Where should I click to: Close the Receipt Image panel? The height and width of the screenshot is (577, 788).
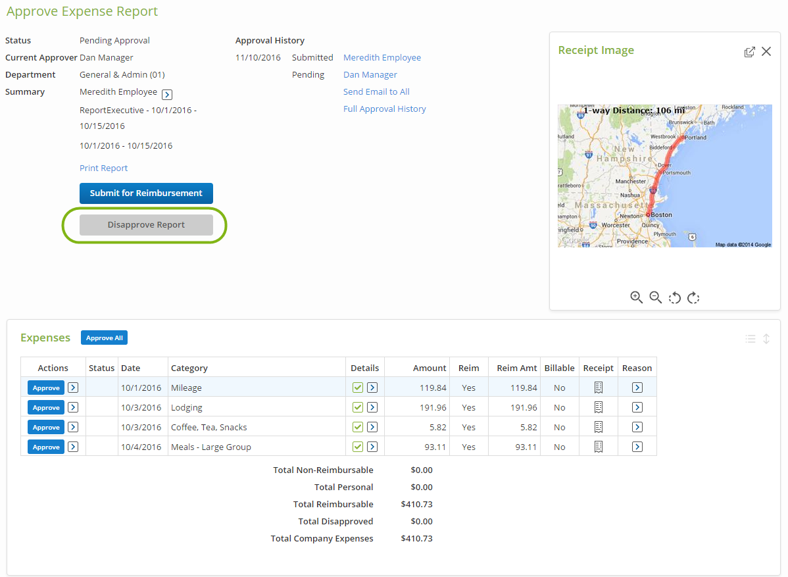click(766, 51)
